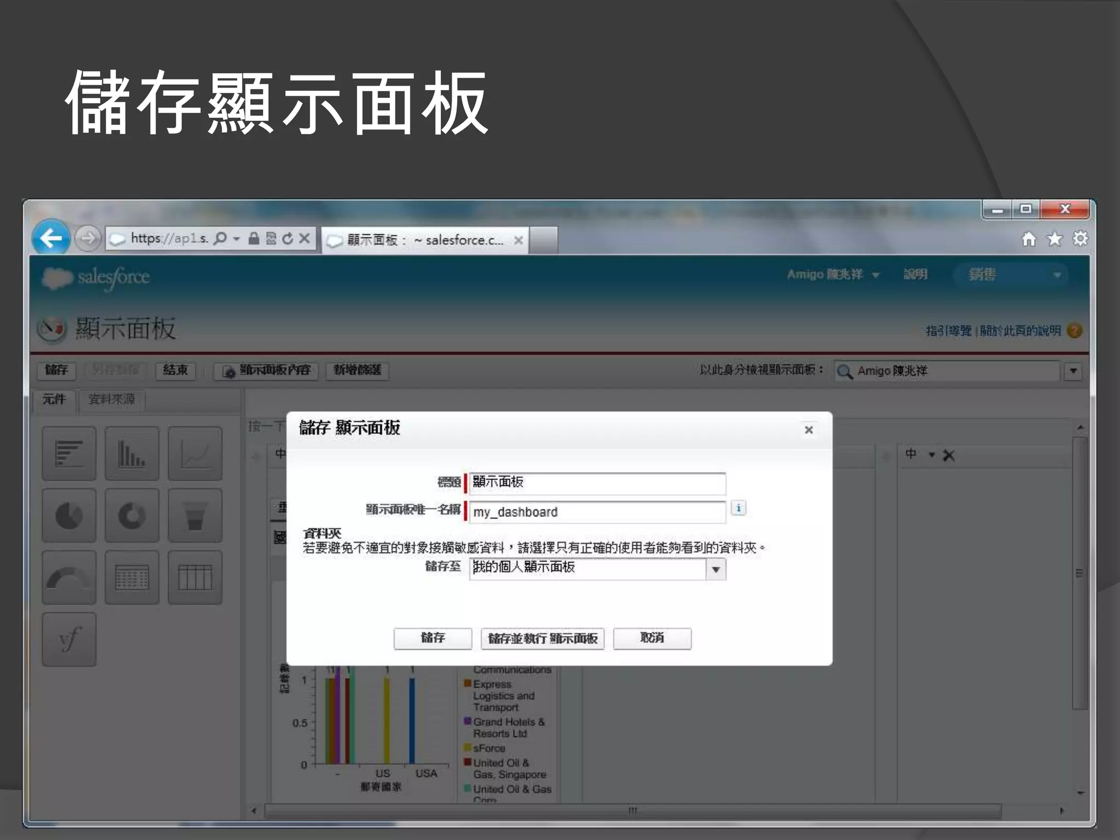The image size is (1120, 840).
Task: Click in the my_dashboard unique name field
Action: 597,512
